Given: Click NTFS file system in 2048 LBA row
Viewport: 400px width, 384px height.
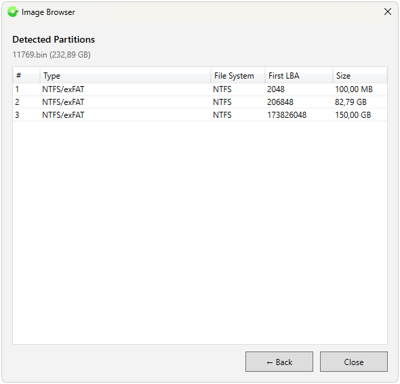Looking at the screenshot, I should 222,89.
